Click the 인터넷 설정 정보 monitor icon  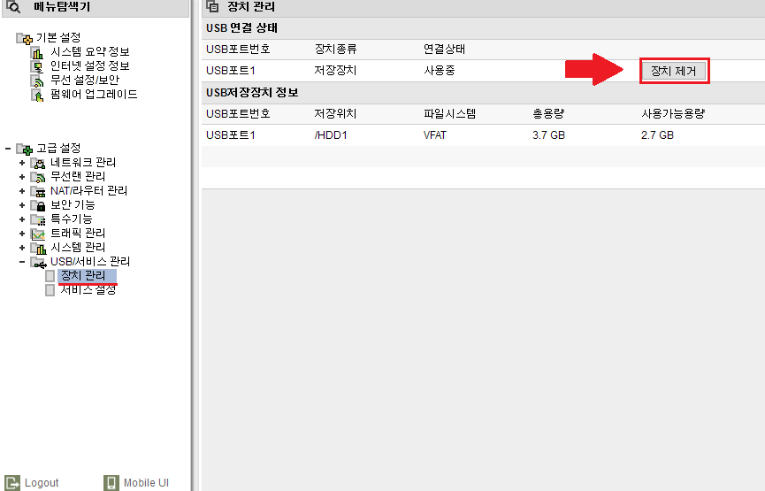(37, 66)
